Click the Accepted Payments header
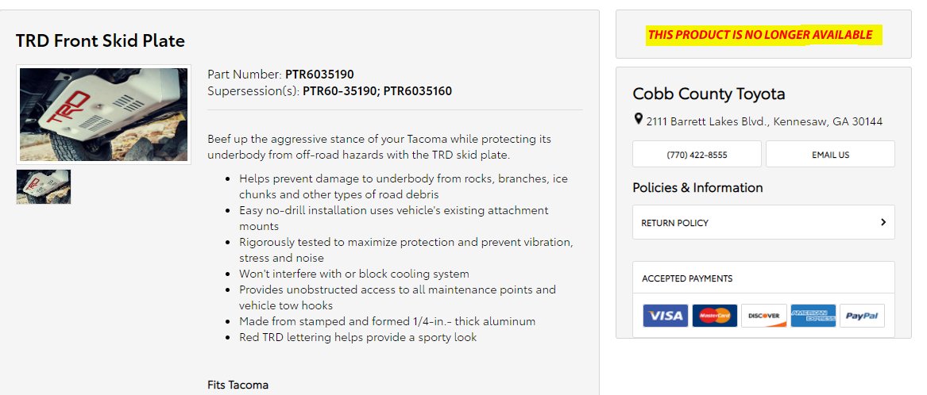Viewport: 927px width, 395px height. (x=687, y=278)
